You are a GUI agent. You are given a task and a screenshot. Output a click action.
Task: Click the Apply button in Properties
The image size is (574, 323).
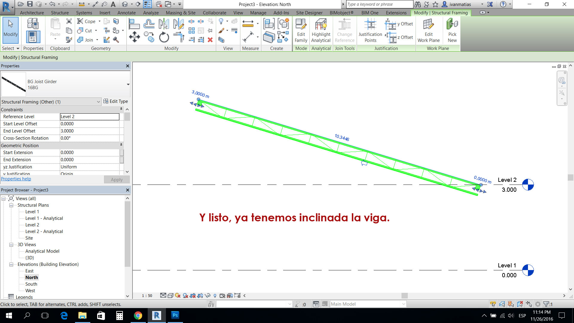coord(117,179)
